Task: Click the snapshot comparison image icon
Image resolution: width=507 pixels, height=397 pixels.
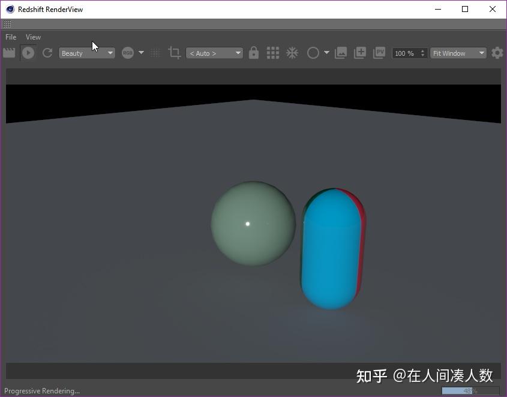Action: pos(341,53)
